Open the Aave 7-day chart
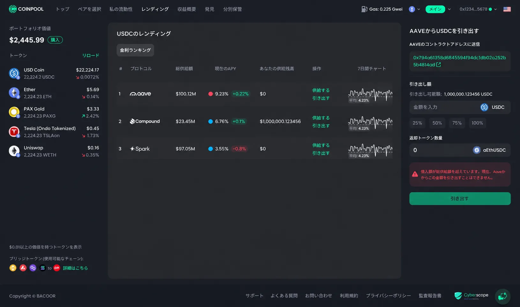The width and height of the screenshot is (520, 307). pyautogui.click(x=370, y=95)
